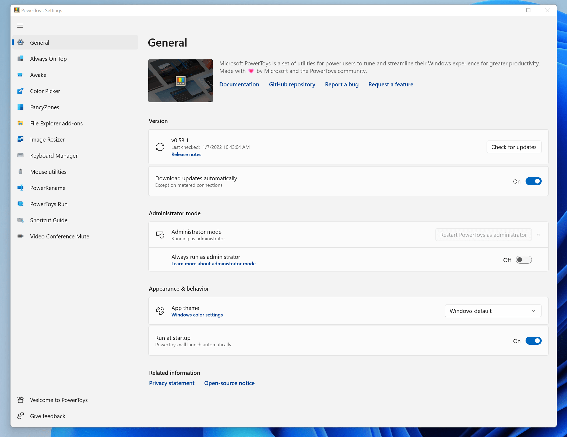
Task: Open the Release notes link
Action: 186,154
